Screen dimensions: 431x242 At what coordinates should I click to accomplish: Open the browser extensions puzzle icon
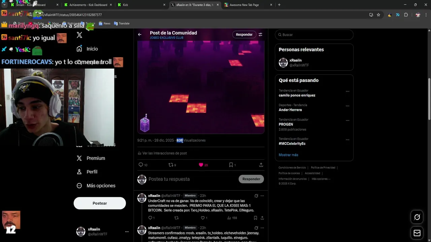406,15
